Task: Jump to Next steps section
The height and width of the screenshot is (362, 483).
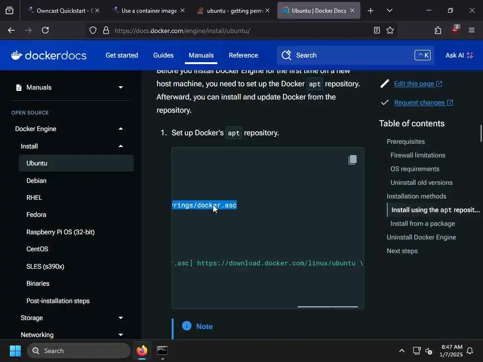Action: point(402,251)
